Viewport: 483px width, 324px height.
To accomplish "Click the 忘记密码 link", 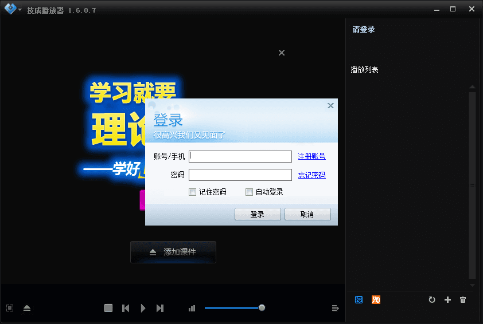I will tap(311, 175).
